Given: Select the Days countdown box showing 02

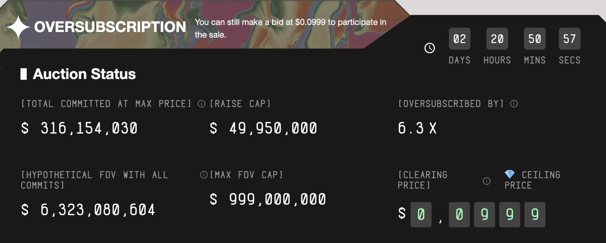Looking at the screenshot, I should (460, 39).
